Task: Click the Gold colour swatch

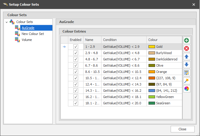Action: click(x=152, y=47)
